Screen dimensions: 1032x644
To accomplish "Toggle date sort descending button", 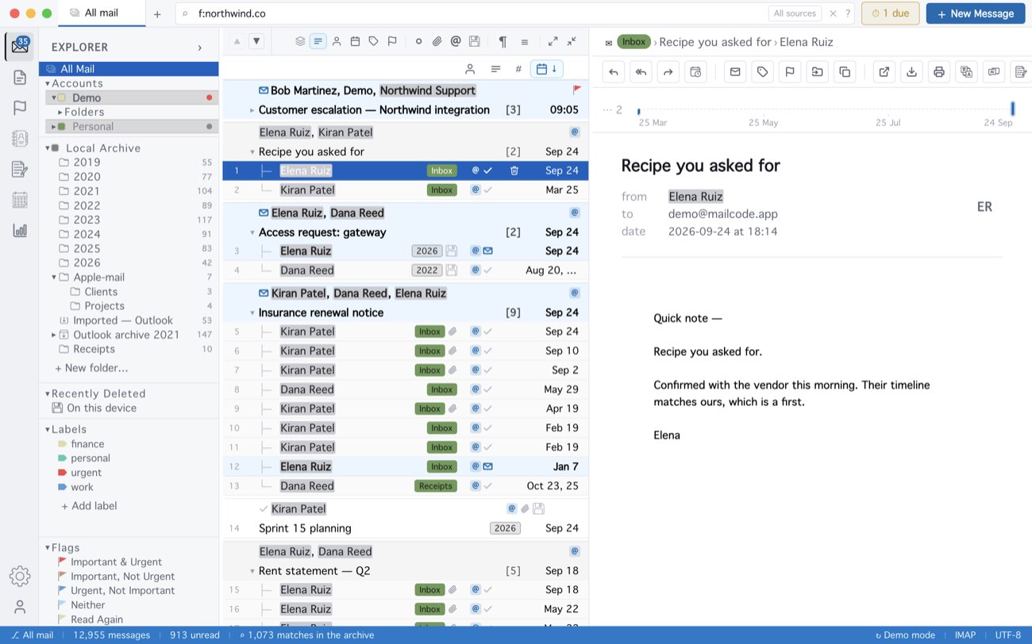I will point(546,69).
